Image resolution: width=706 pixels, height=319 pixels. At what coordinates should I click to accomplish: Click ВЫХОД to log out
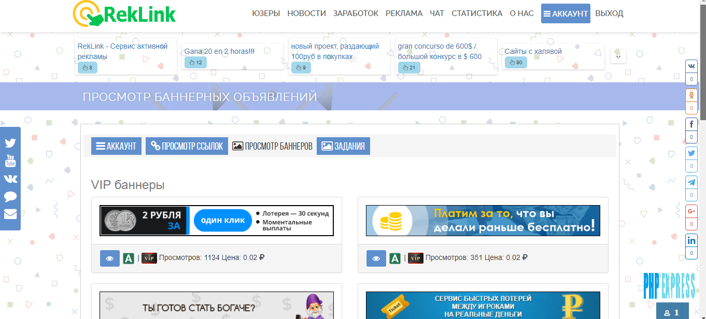click(609, 13)
